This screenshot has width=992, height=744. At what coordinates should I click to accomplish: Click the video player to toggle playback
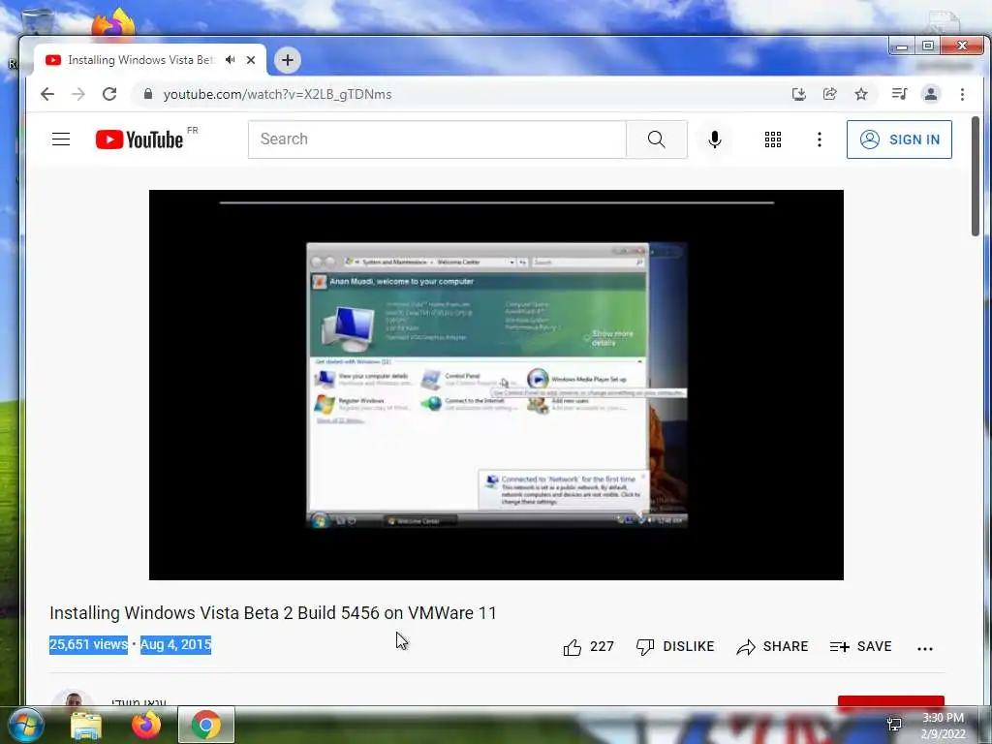[496, 385]
